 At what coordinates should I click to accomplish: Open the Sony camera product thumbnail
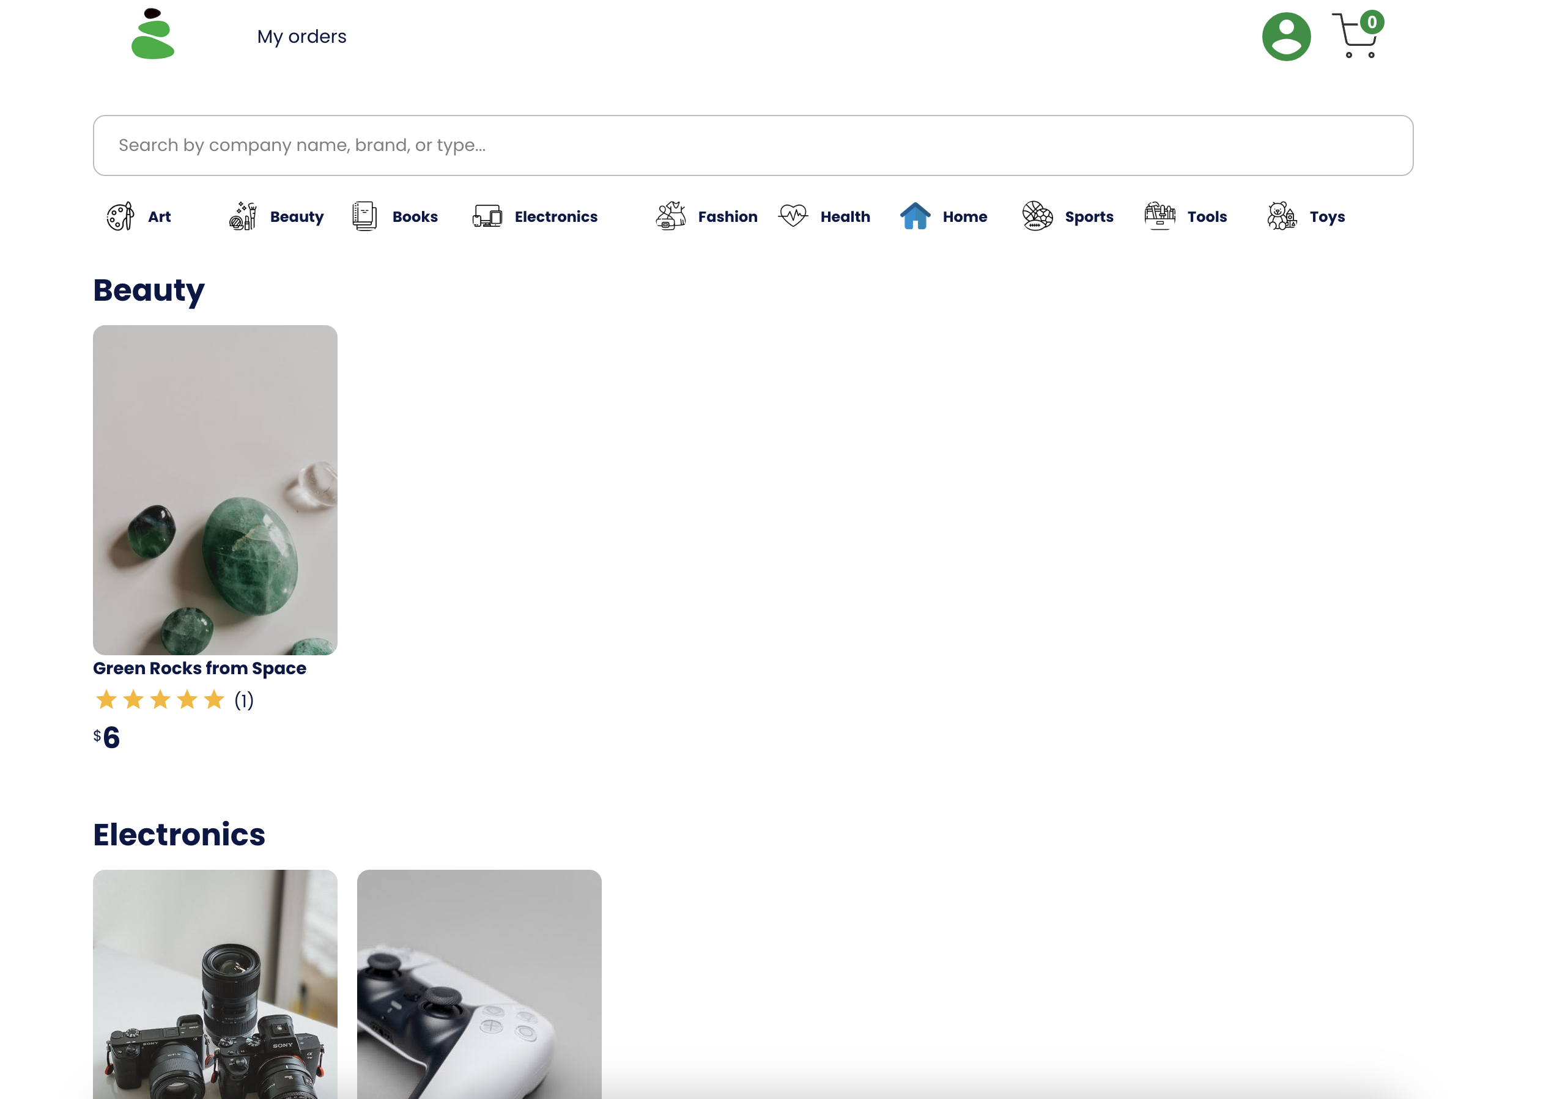(x=215, y=983)
